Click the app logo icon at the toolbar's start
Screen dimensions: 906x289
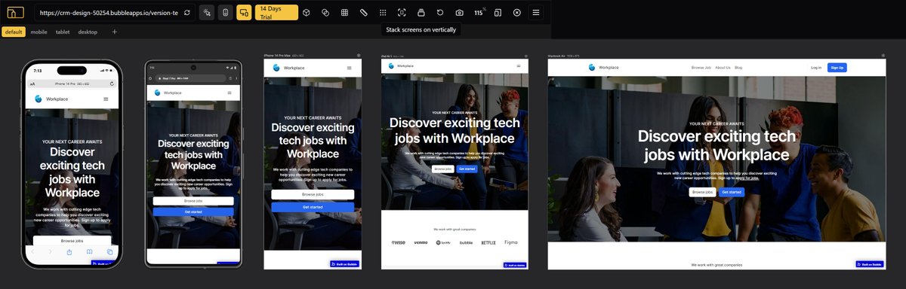[x=15, y=13]
